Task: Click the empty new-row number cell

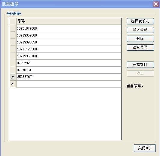Action: point(69,84)
